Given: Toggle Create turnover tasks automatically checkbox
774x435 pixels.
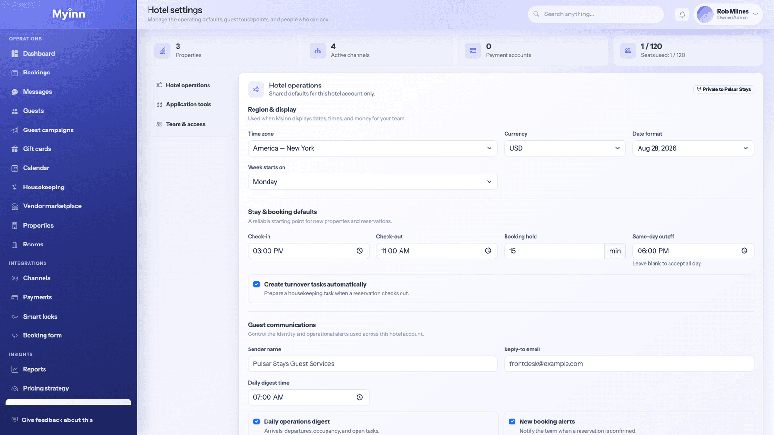Looking at the screenshot, I should point(256,284).
